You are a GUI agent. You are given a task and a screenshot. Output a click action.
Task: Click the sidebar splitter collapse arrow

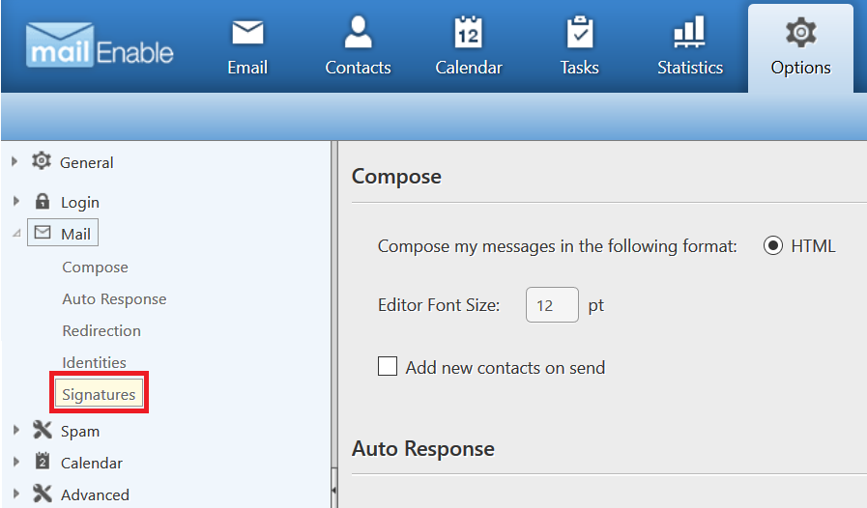pos(334,490)
